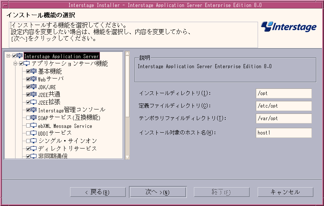Select JDK/JRE tree label
This screenshot has height=206, width=324.
point(47,87)
